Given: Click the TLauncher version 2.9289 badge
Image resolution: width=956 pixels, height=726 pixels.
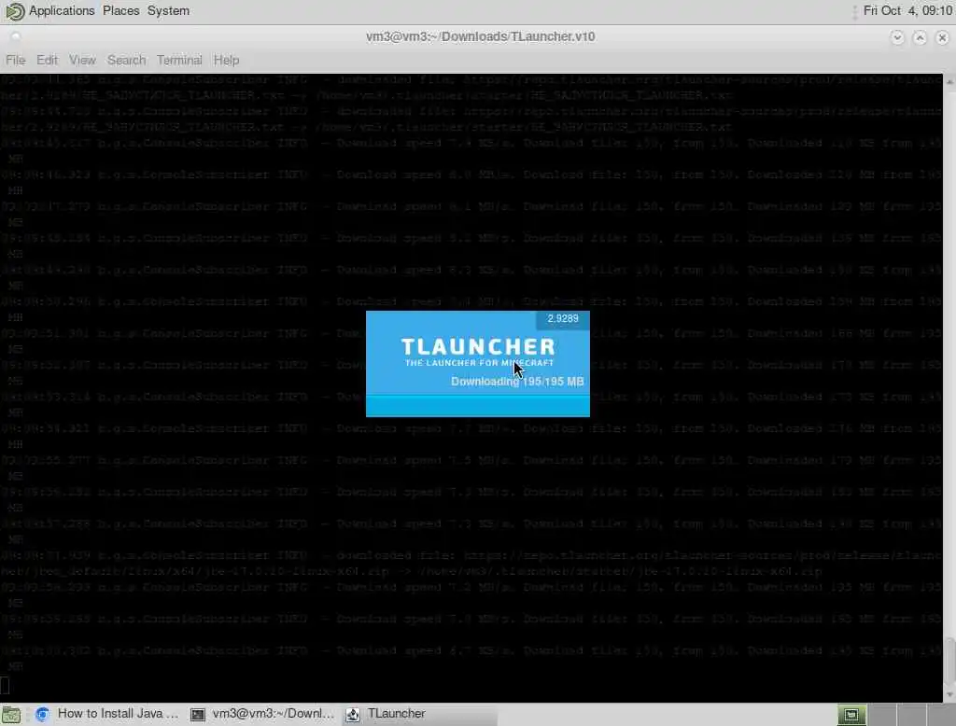Looking at the screenshot, I should click(562, 319).
